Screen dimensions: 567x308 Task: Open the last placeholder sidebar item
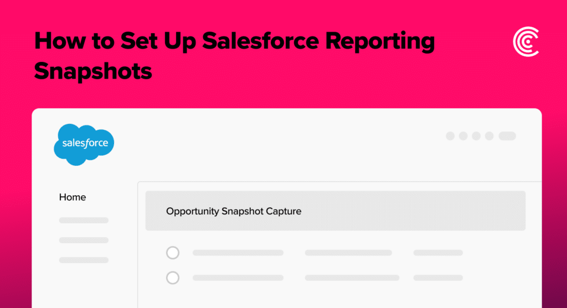pyautogui.click(x=84, y=260)
